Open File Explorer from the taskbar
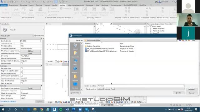200x112 pixels. pos(35,109)
